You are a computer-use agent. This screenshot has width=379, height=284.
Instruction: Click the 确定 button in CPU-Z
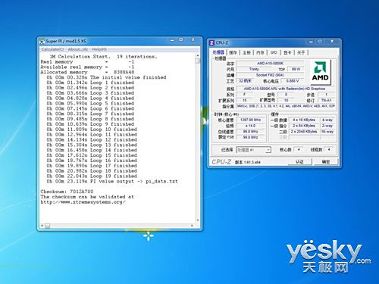click(326, 161)
